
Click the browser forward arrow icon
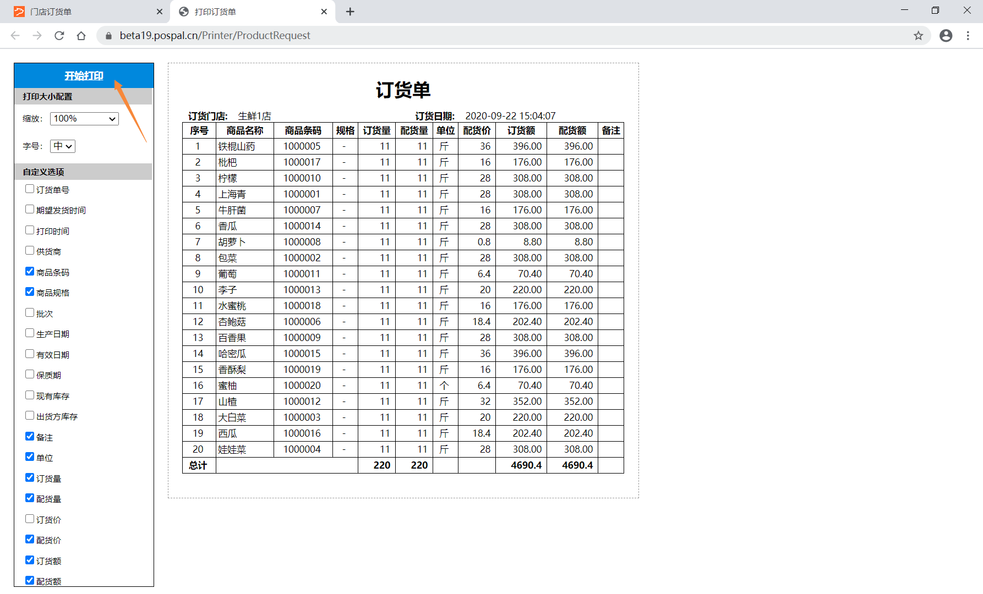(37, 36)
